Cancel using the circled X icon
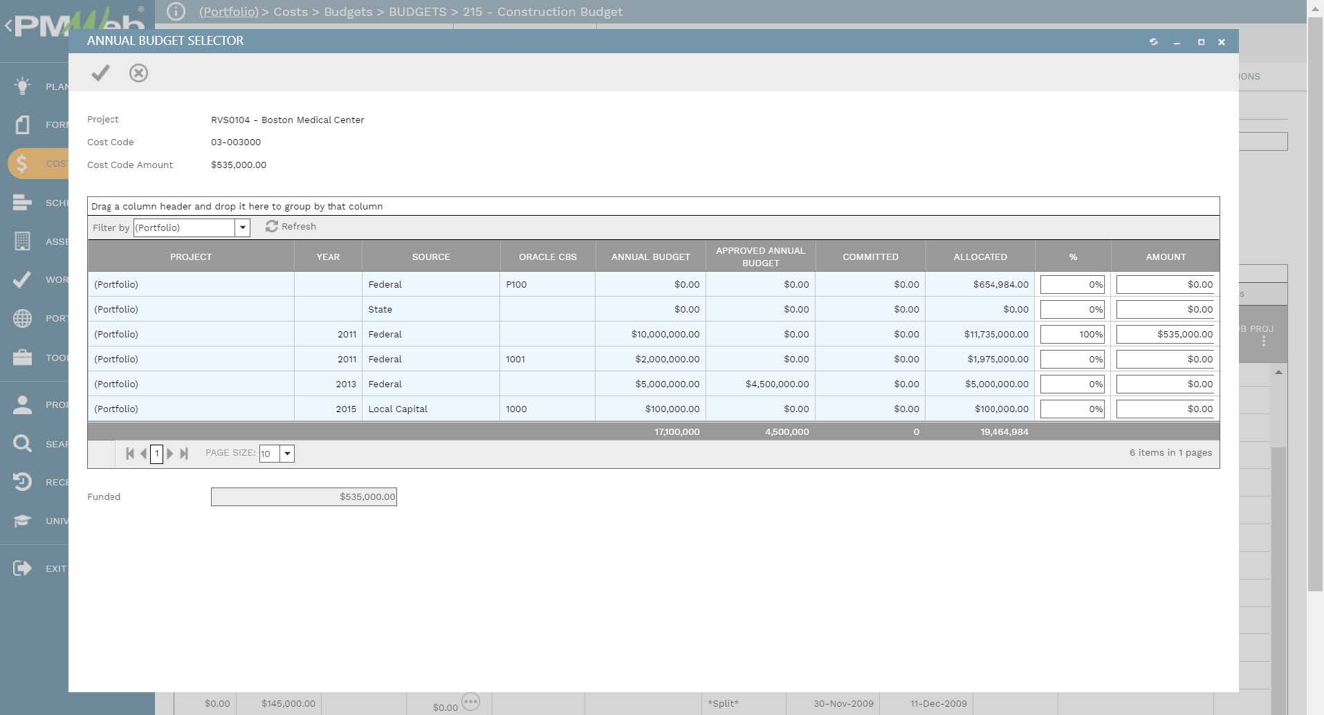1324x715 pixels. coord(138,73)
